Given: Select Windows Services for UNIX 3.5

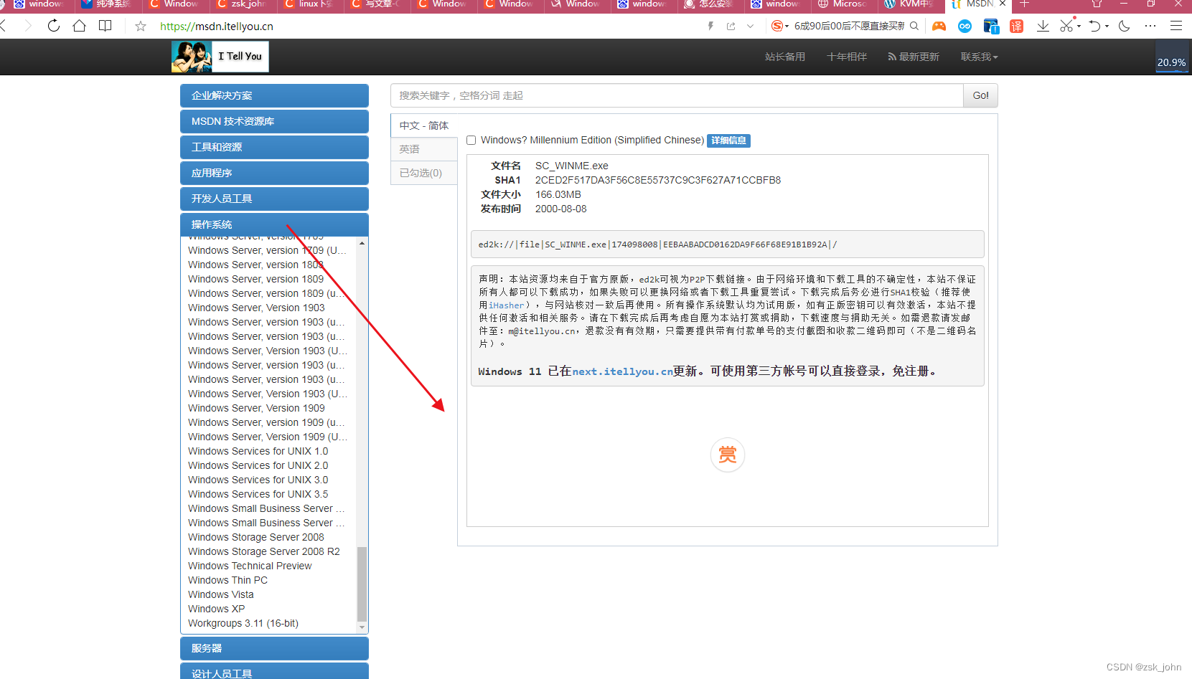Looking at the screenshot, I should pos(258,494).
